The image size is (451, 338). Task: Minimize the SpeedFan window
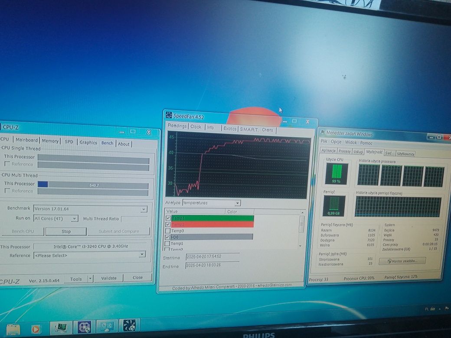point(285,121)
